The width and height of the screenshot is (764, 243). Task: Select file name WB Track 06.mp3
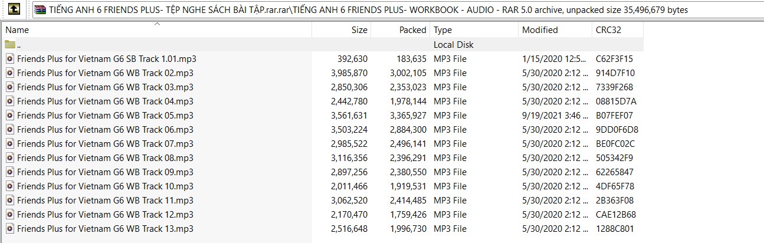[x=105, y=129]
